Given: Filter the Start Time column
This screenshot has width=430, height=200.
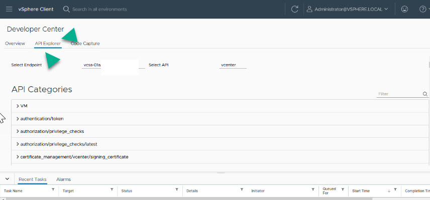Looking at the screenshot, I should [x=395, y=189].
